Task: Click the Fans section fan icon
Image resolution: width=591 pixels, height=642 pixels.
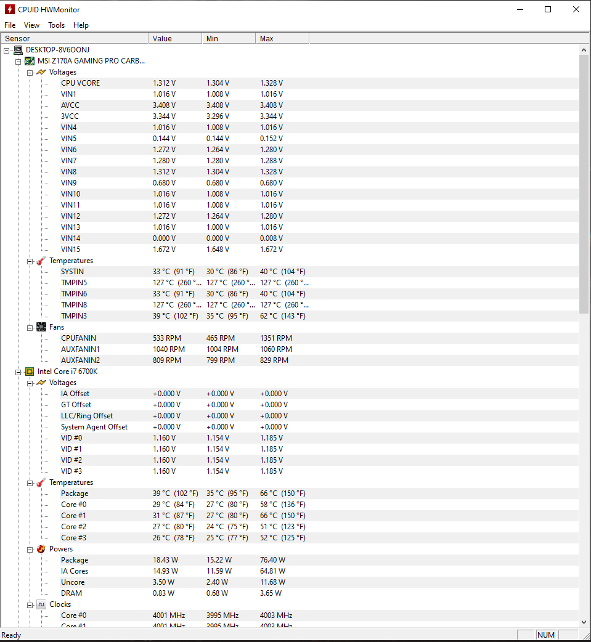Action: click(41, 327)
